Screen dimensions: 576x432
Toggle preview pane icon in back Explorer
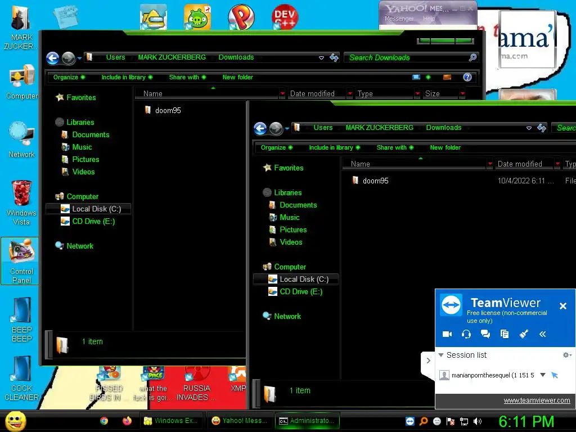click(447, 77)
